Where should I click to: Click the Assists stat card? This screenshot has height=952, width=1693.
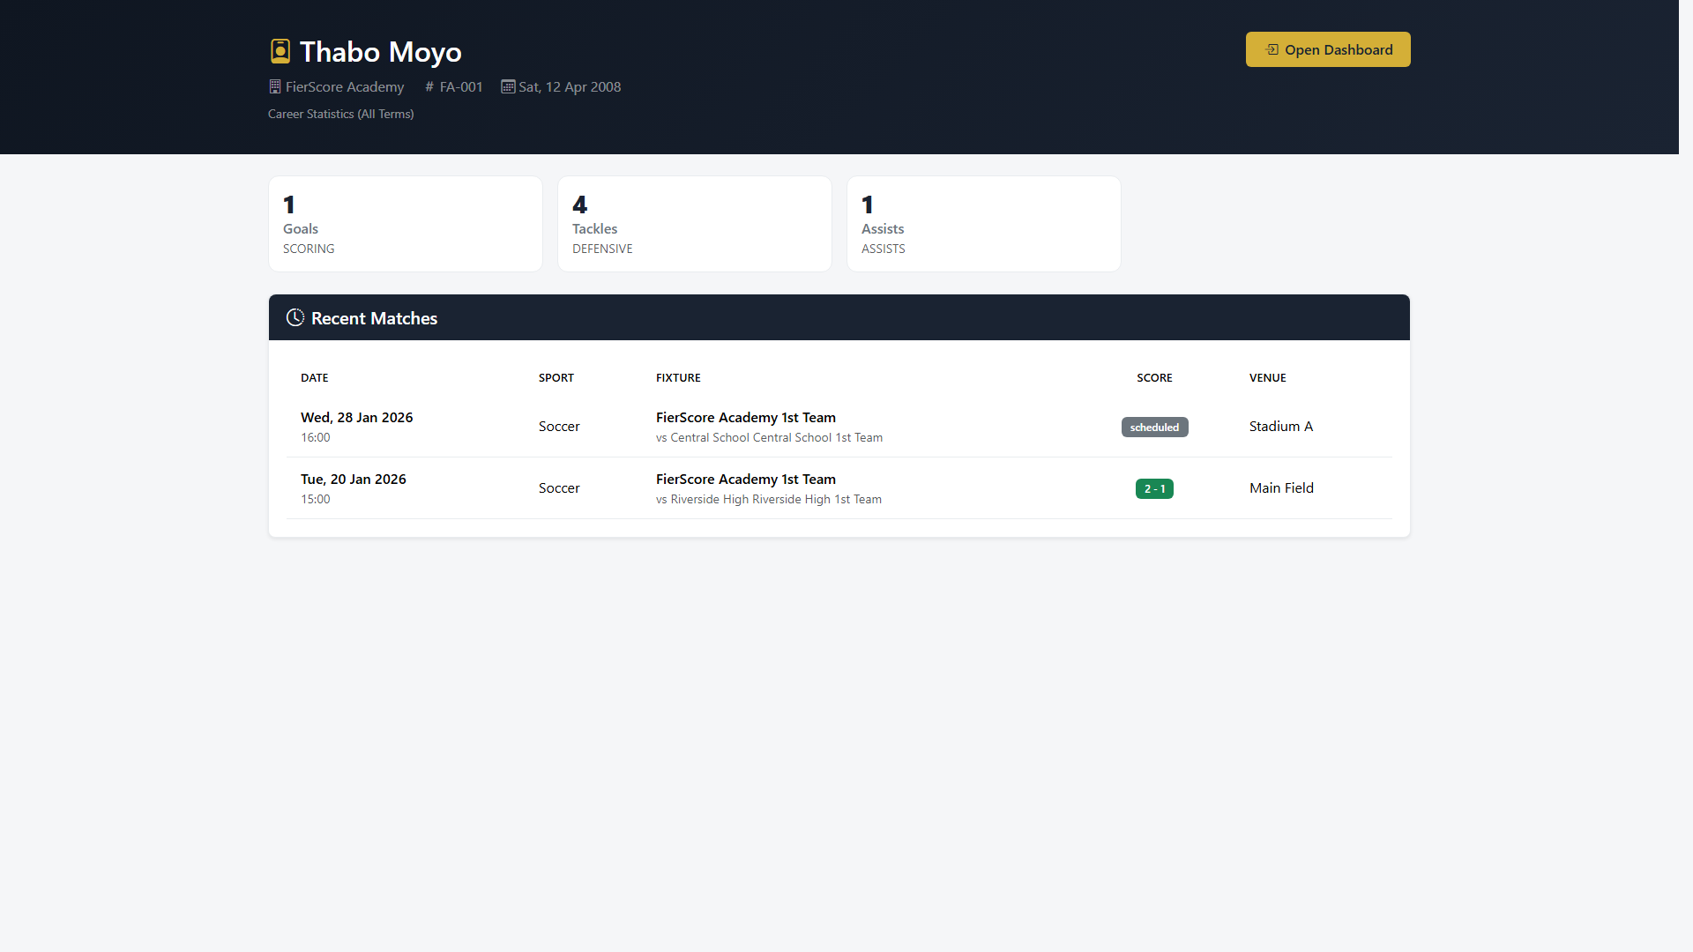(983, 223)
